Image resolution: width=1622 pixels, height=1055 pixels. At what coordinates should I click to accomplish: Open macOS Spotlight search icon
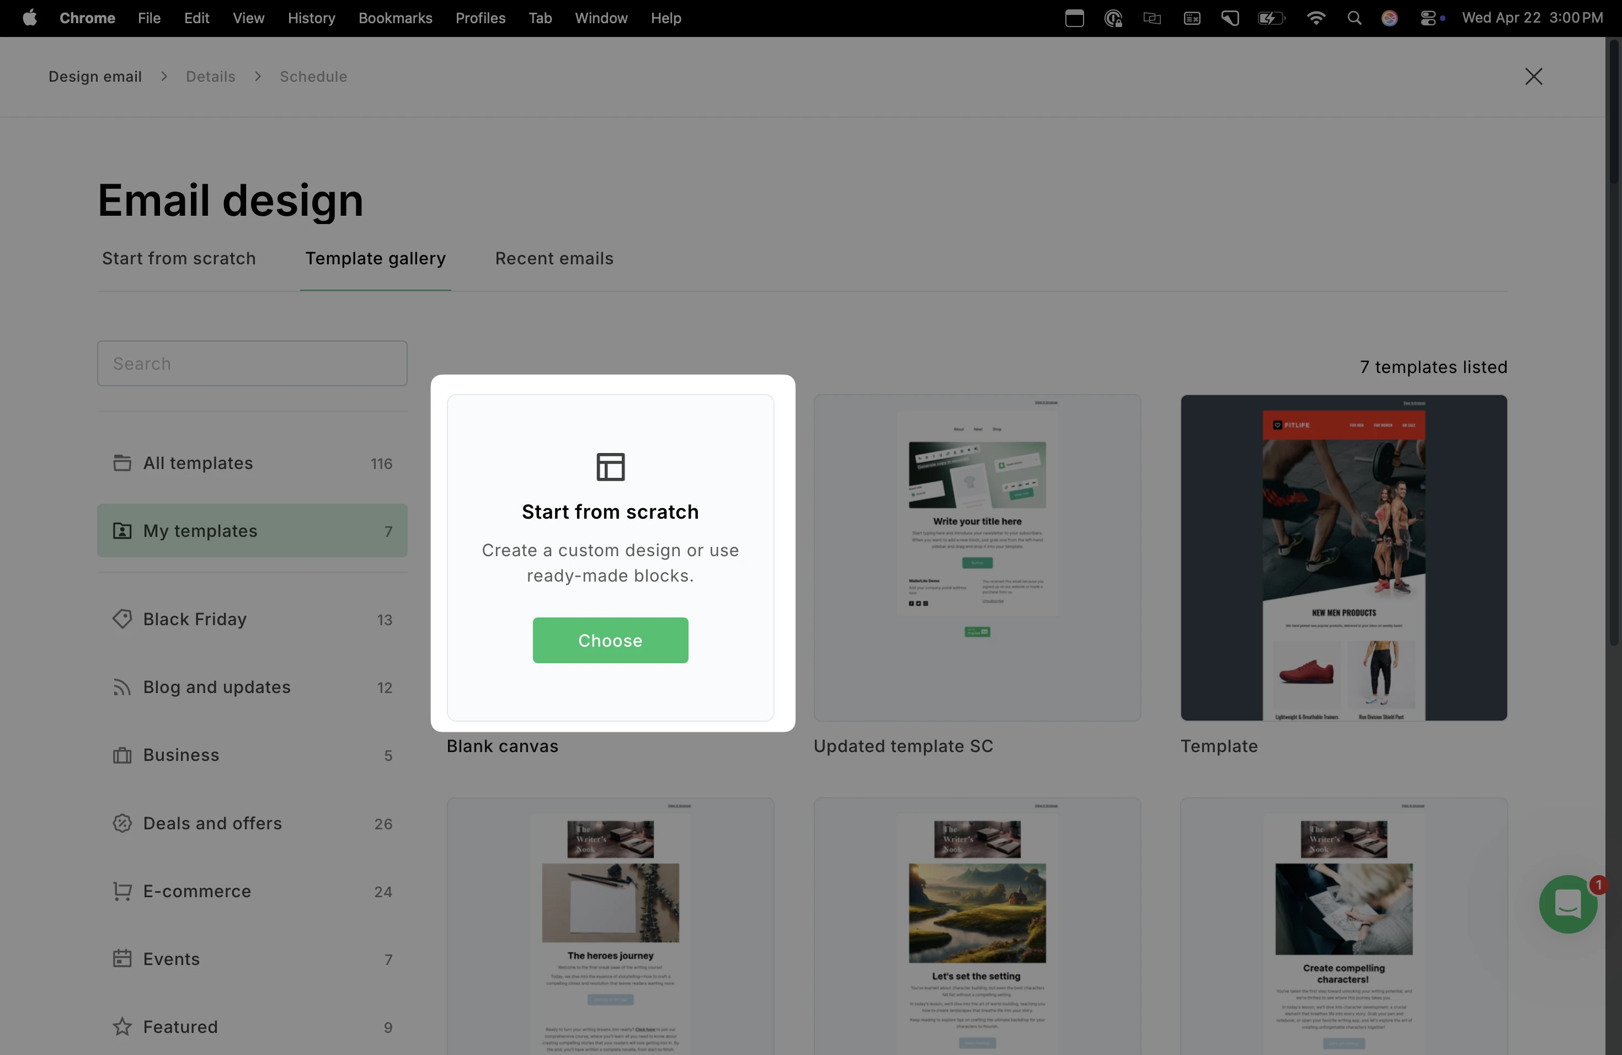coord(1354,18)
